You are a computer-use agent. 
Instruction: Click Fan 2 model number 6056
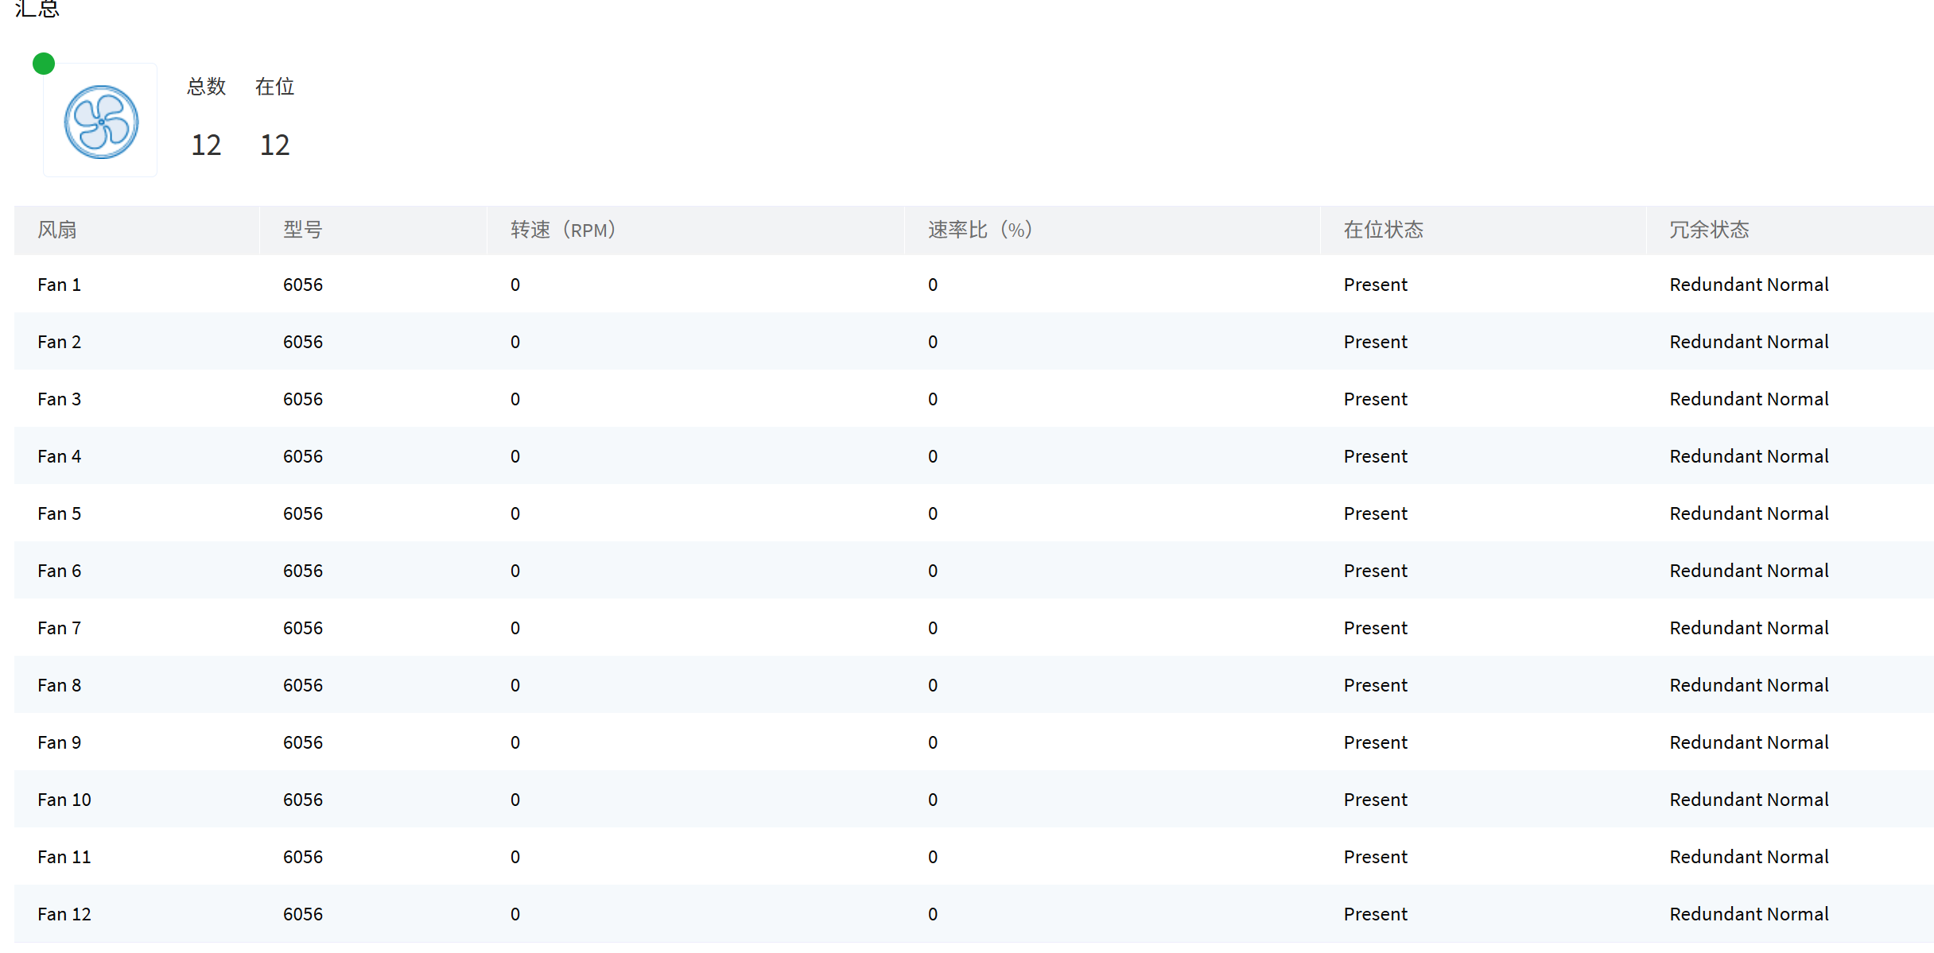click(303, 342)
